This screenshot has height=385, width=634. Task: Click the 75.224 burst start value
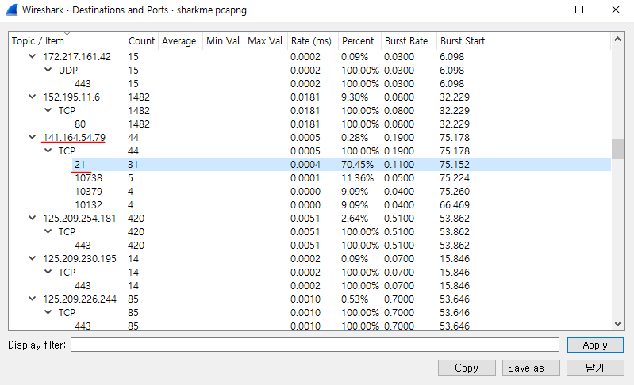pyautogui.click(x=455, y=177)
